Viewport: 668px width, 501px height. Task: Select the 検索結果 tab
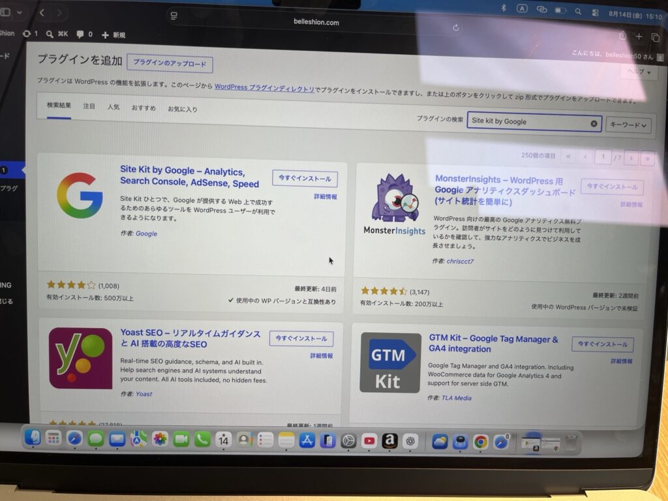(59, 105)
